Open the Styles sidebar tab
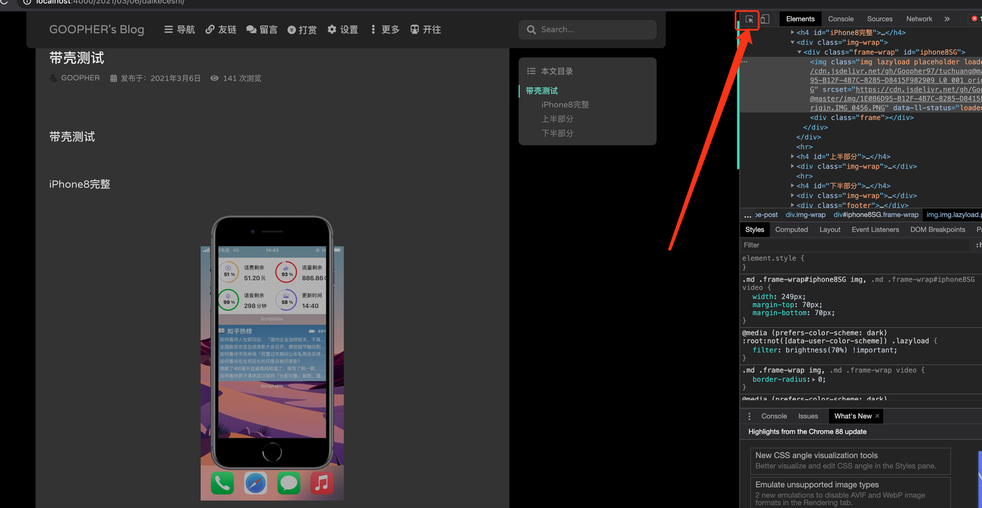Viewport: 982px width, 508px height. pos(755,230)
